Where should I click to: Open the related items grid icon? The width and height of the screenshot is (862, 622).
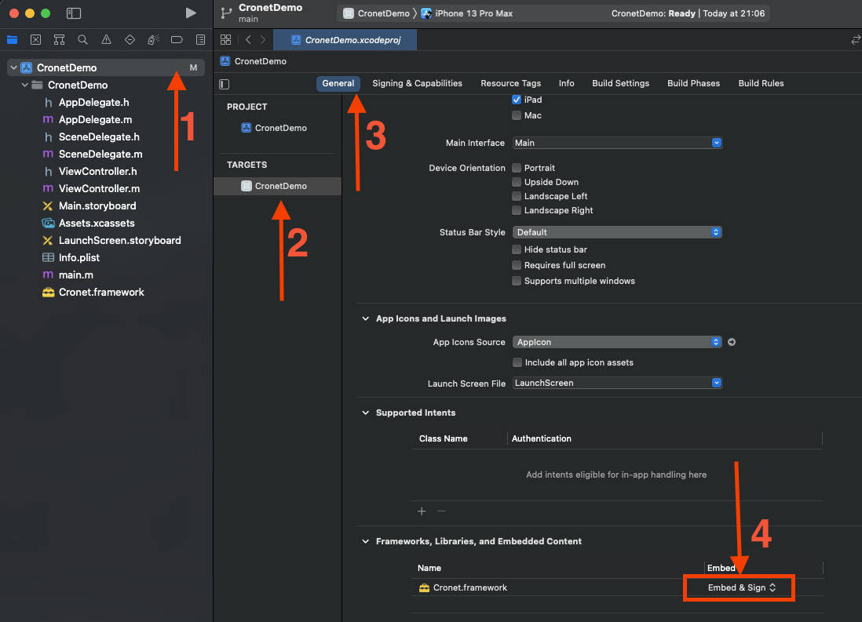pyautogui.click(x=225, y=39)
